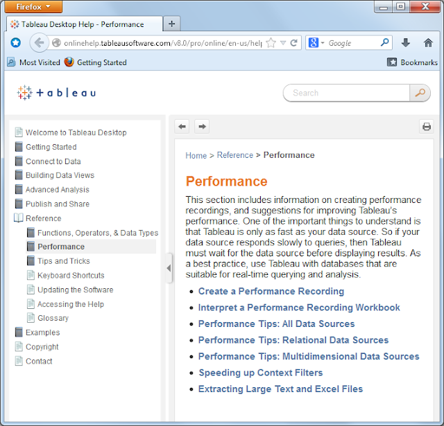Expand the Tips and Tricks book

[x=64, y=261]
